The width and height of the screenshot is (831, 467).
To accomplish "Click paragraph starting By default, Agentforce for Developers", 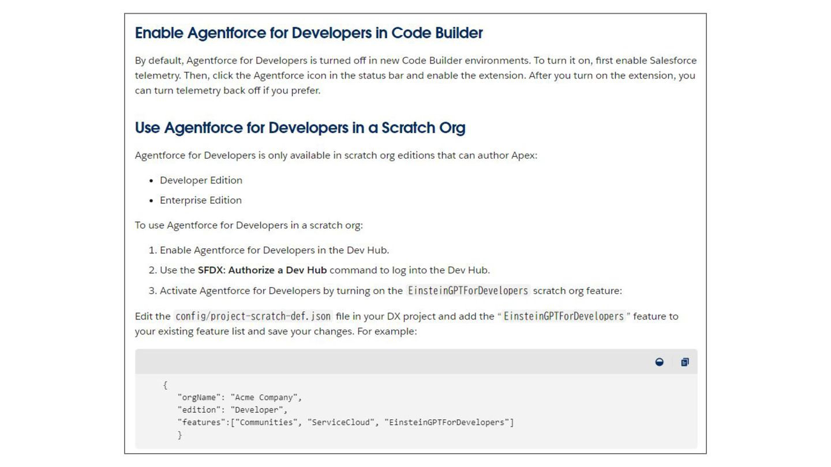I will [415, 76].
